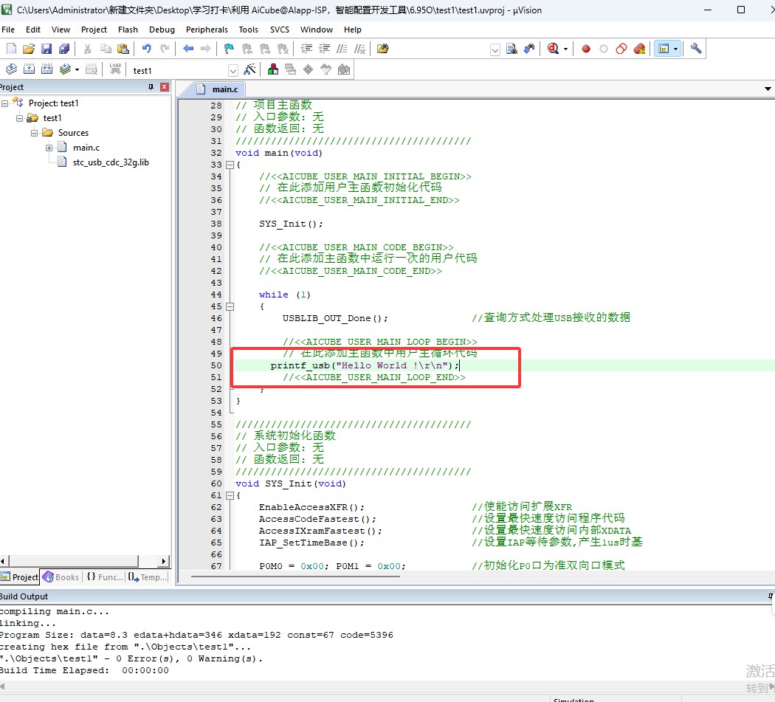Viewport: 775px width, 702px height.
Task: Save the current file
Action: (46, 49)
